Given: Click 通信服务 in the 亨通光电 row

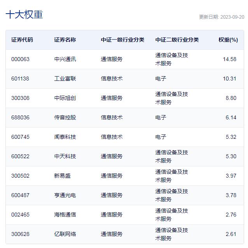Looking at the screenshot, I should pyautogui.click(x=112, y=196).
